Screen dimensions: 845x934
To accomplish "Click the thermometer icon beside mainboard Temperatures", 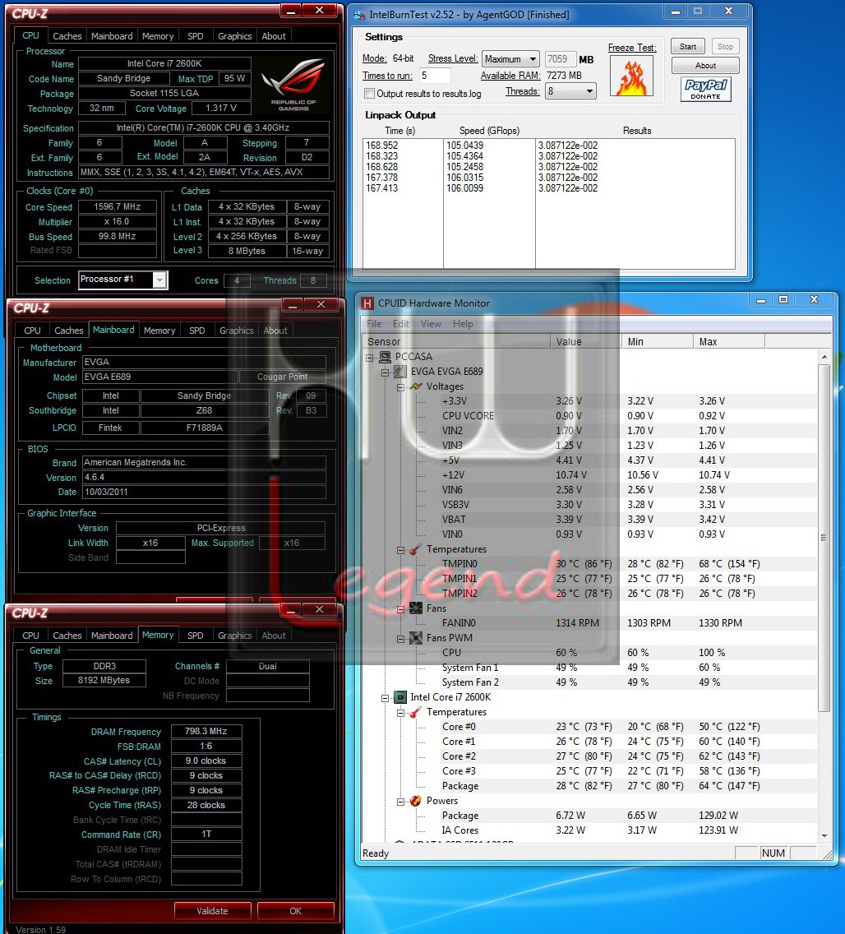I will click(x=416, y=549).
